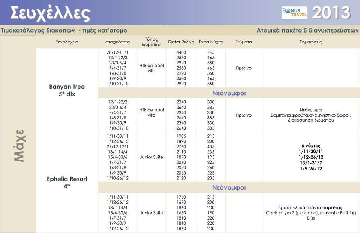Select the Πρωινό cell in first Banyan Tree block

coord(244,68)
